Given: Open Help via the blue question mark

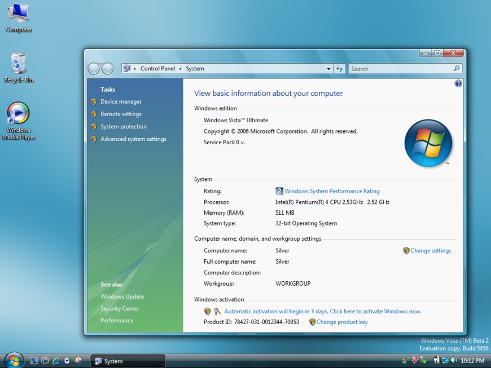Looking at the screenshot, I should point(458,83).
